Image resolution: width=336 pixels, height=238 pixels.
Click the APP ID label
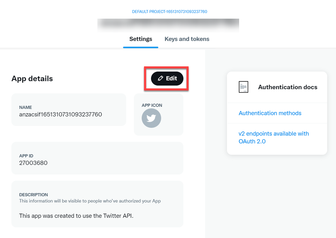click(26, 156)
